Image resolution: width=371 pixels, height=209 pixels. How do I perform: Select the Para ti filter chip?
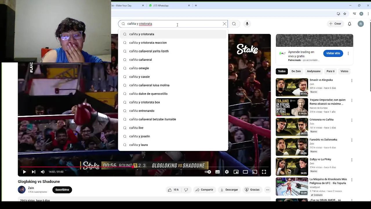330,71
